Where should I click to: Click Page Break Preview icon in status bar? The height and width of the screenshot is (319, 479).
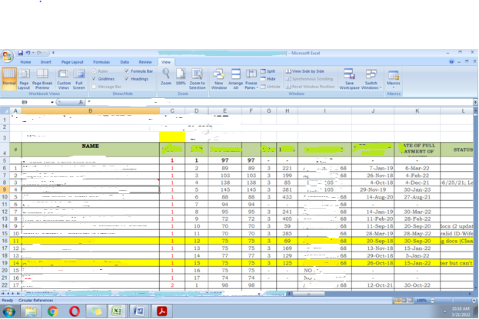click(411, 301)
